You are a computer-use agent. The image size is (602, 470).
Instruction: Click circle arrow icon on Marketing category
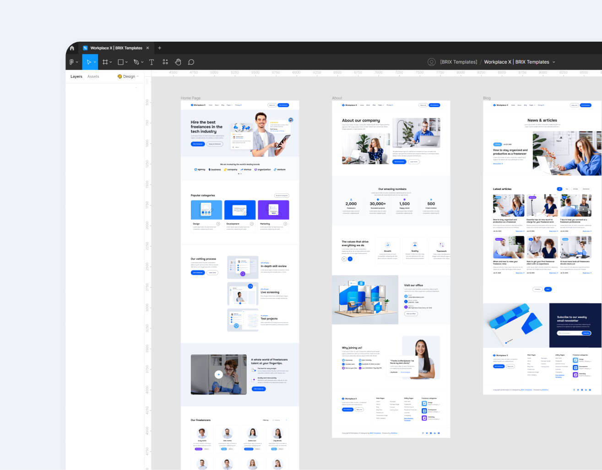click(x=285, y=224)
